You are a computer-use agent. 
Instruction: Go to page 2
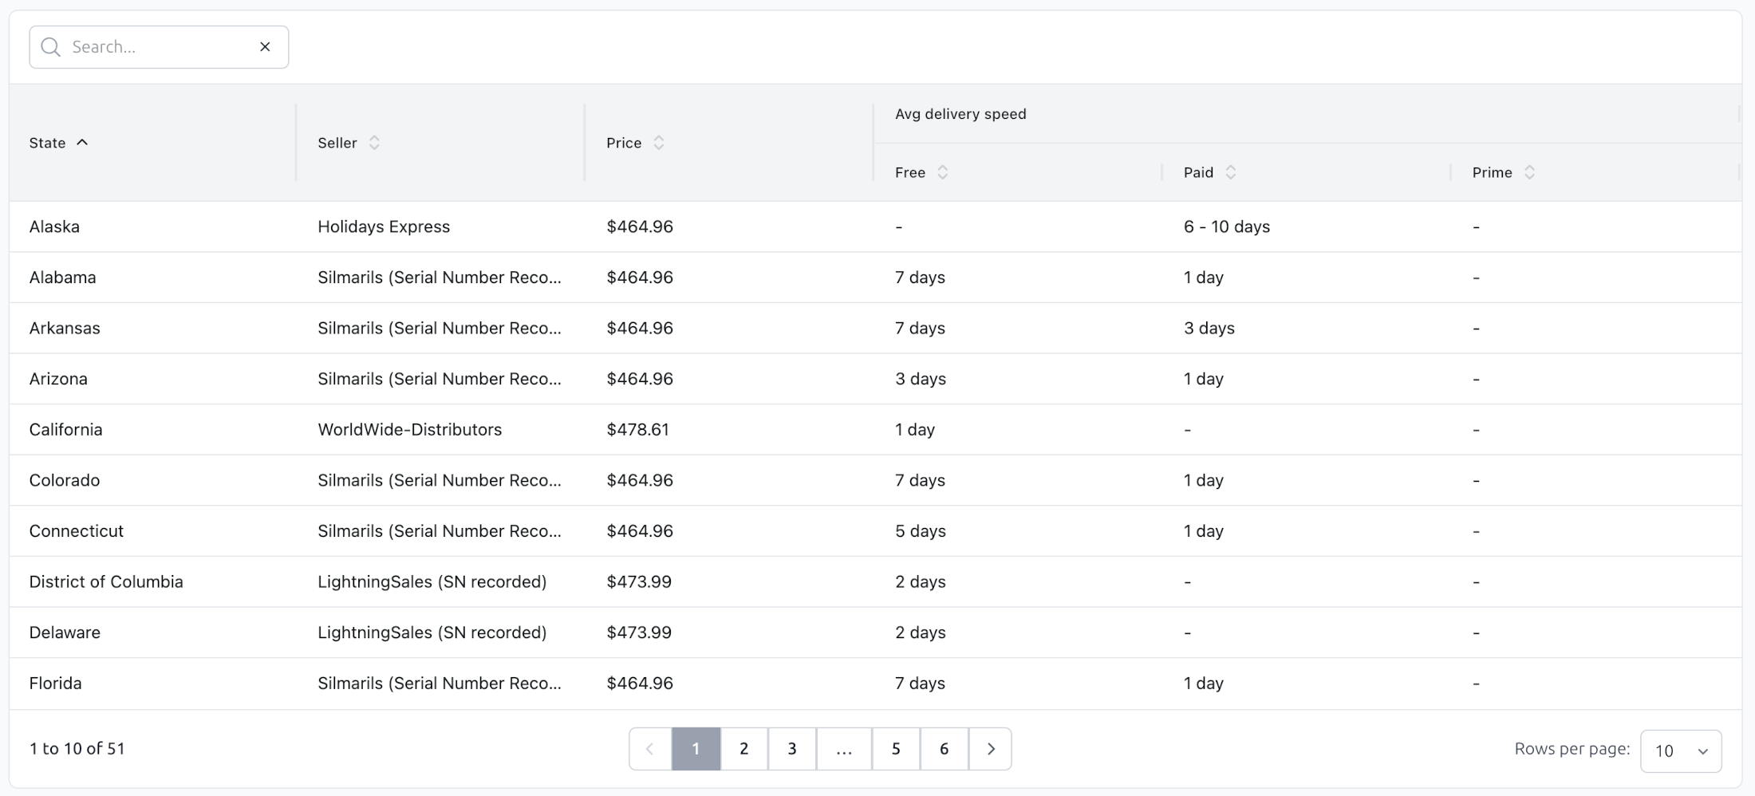(x=743, y=749)
